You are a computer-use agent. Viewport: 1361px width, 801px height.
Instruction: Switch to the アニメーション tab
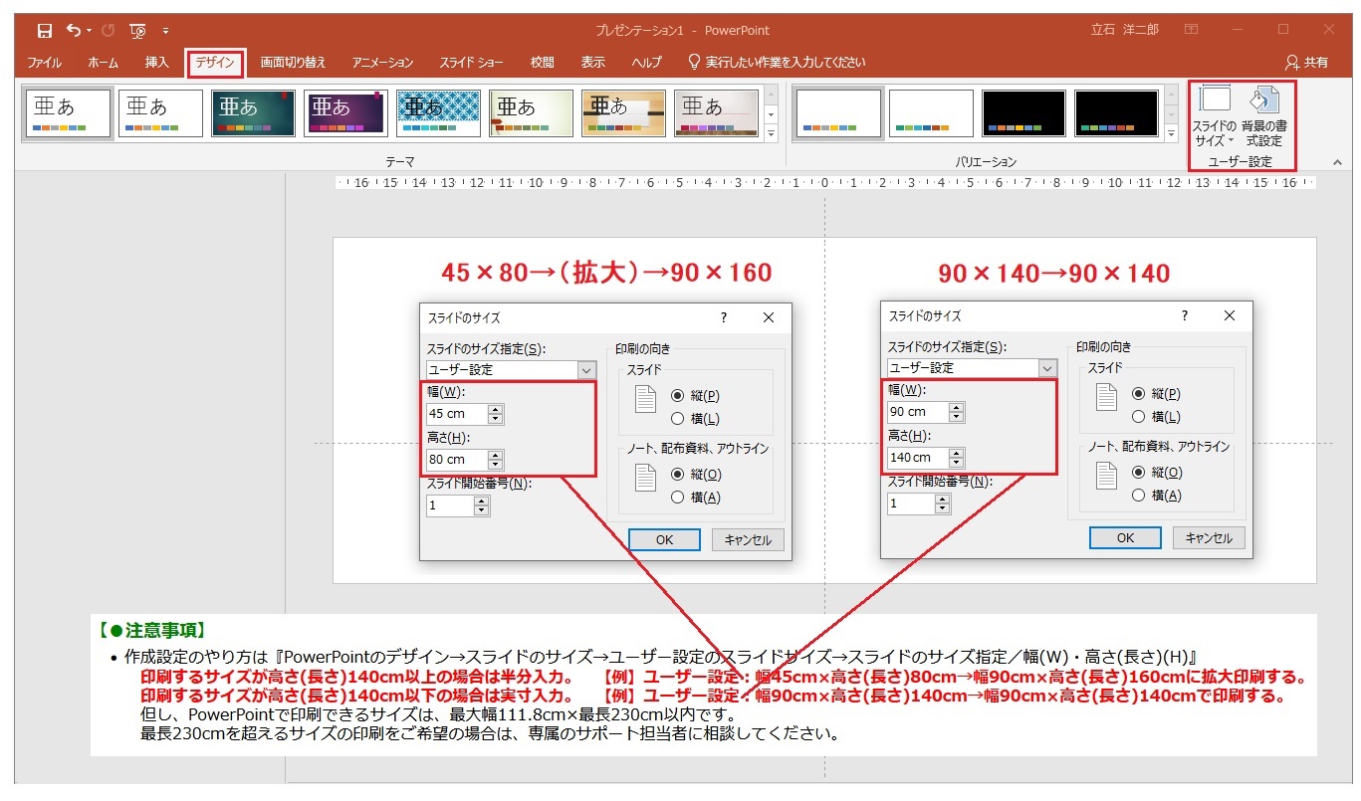point(382,62)
